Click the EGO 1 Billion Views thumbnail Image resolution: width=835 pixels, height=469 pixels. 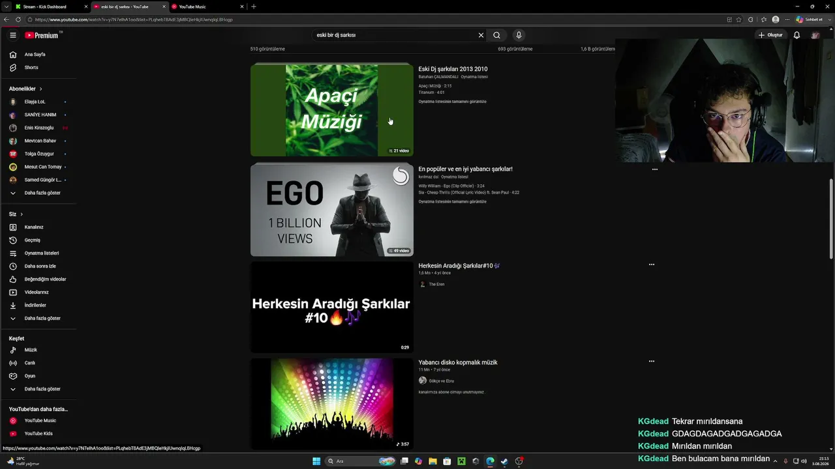332,210
